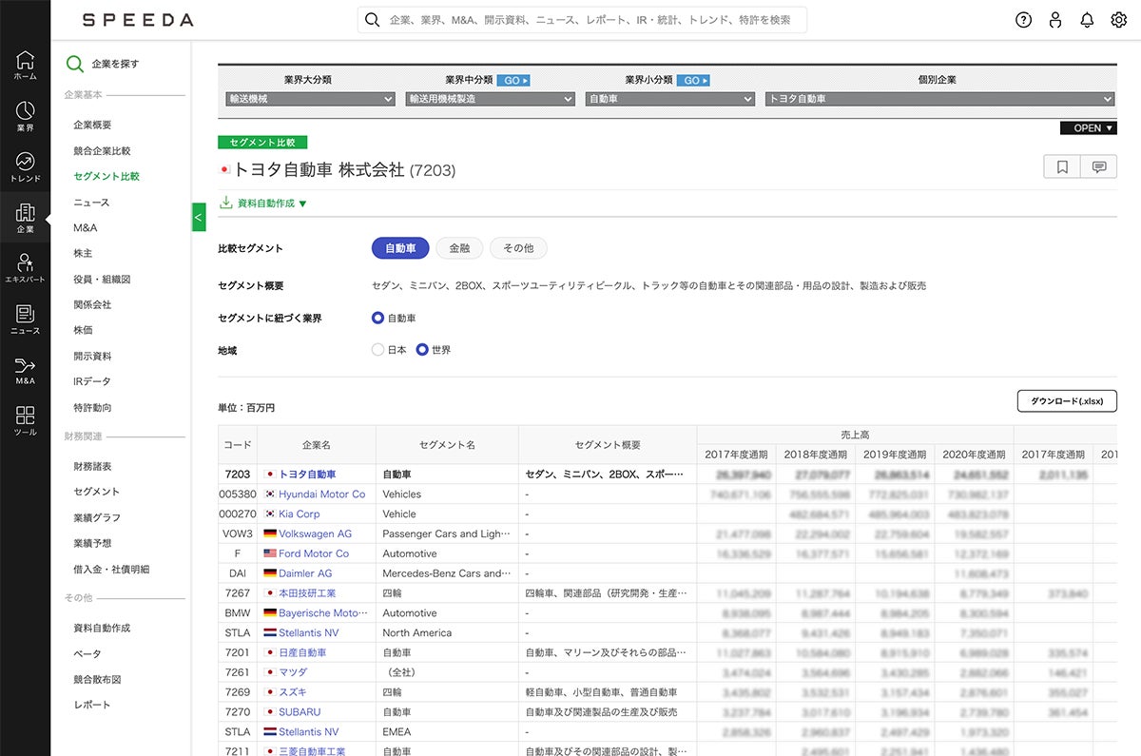Open the notifications bell icon
This screenshot has width=1141, height=756.
1087,20
